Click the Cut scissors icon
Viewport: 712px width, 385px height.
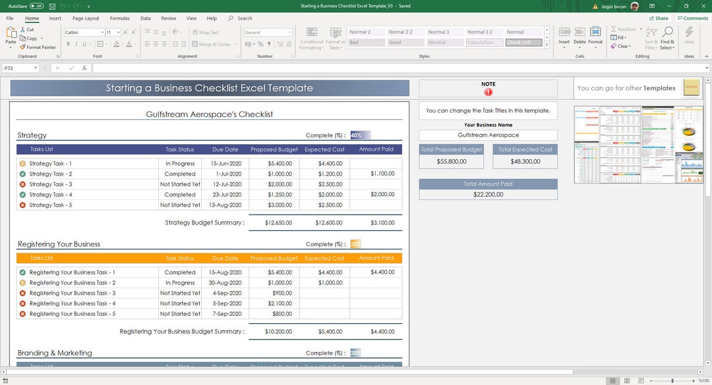[x=22, y=30]
